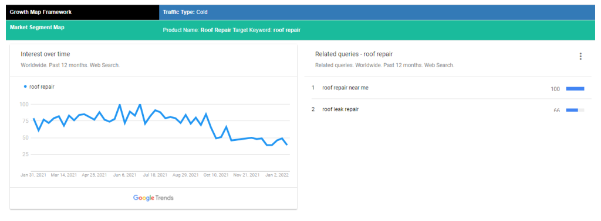The image size is (601, 221).
Task: Click the y-axis value 100 on chart
Action: pyautogui.click(x=24, y=104)
